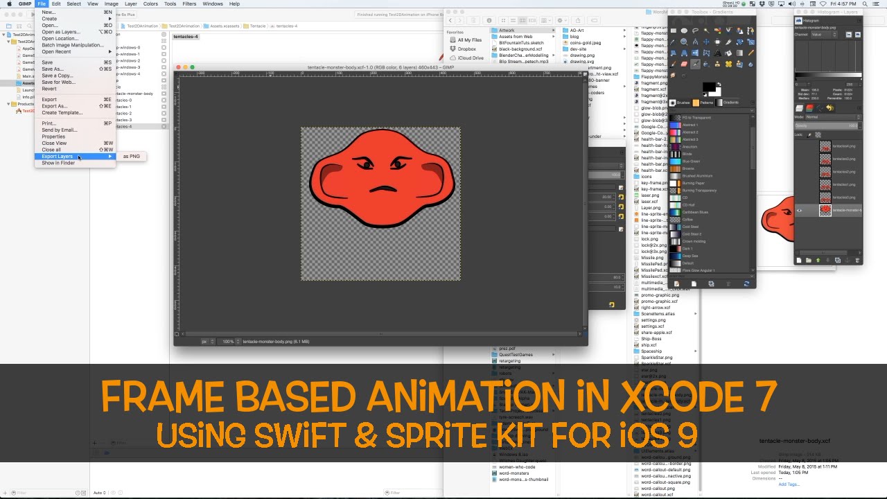Image resolution: width=887 pixels, height=499 pixels.
Task: Click the Finder Get Info toolbar icon
Action: pyautogui.click(x=489, y=20)
